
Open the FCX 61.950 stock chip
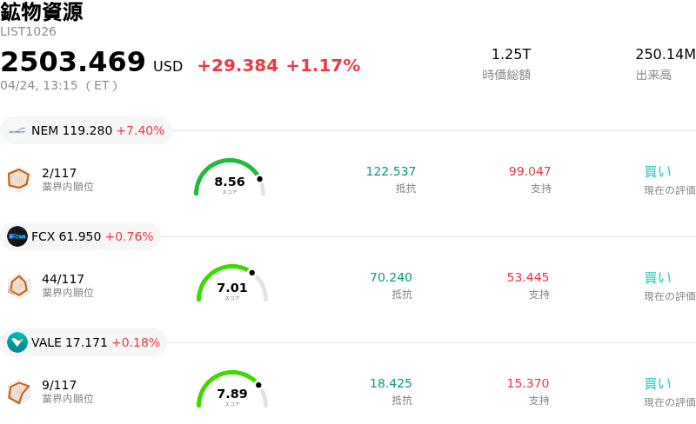point(81,236)
